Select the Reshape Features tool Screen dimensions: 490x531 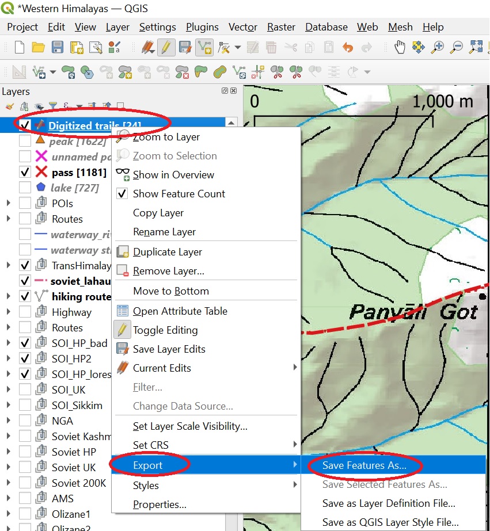[x=201, y=72]
